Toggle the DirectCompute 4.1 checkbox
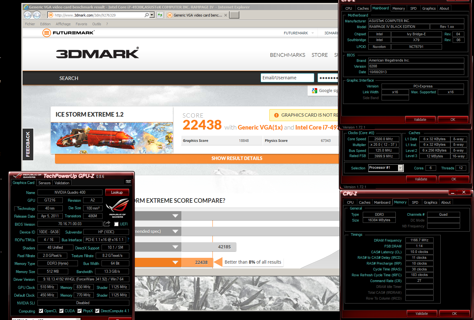Screen dimensions: 474x320 tap(97, 311)
